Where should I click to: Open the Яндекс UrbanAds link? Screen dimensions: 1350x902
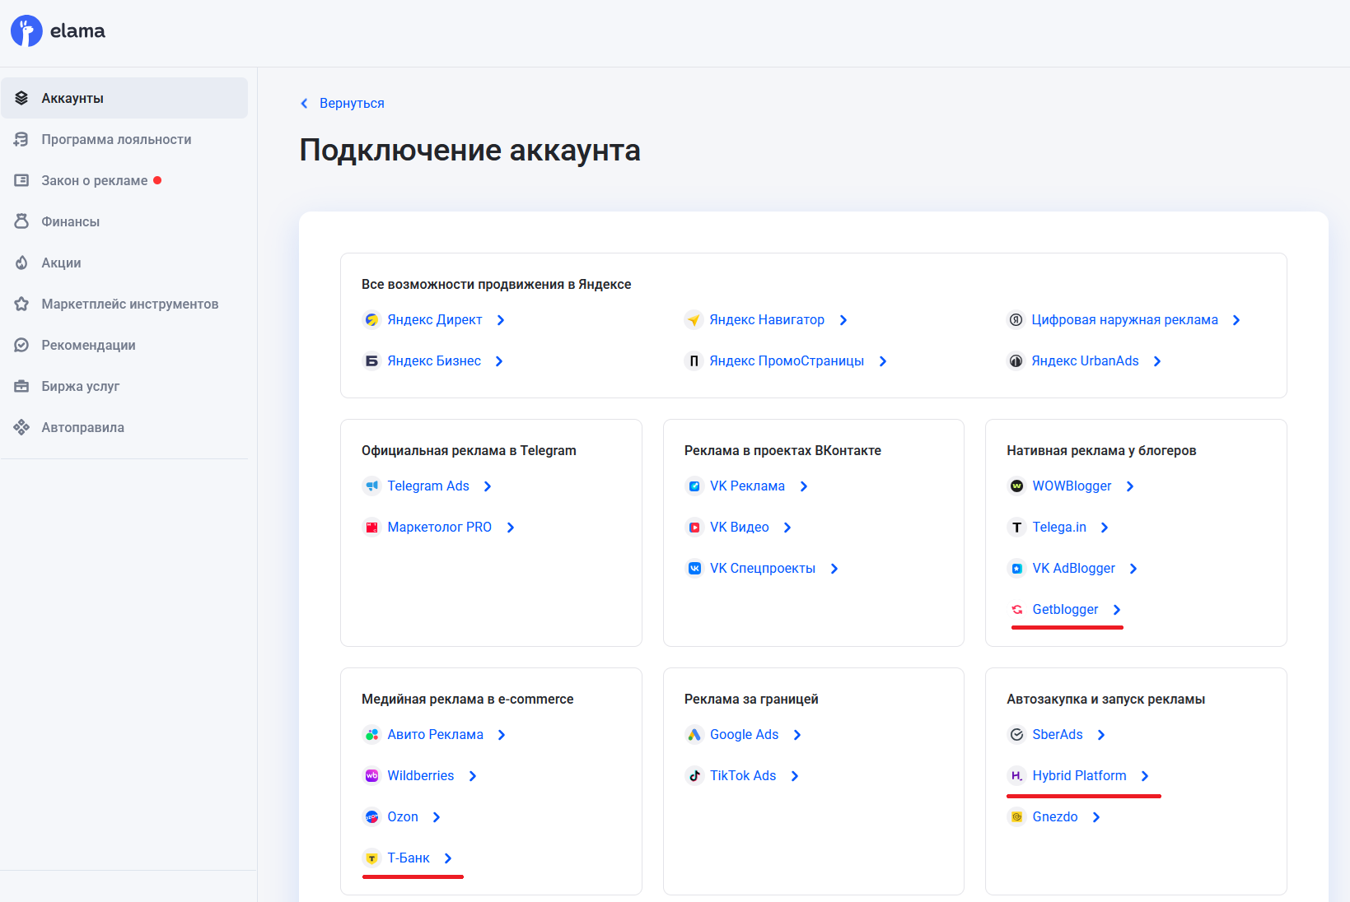[1085, 361]
